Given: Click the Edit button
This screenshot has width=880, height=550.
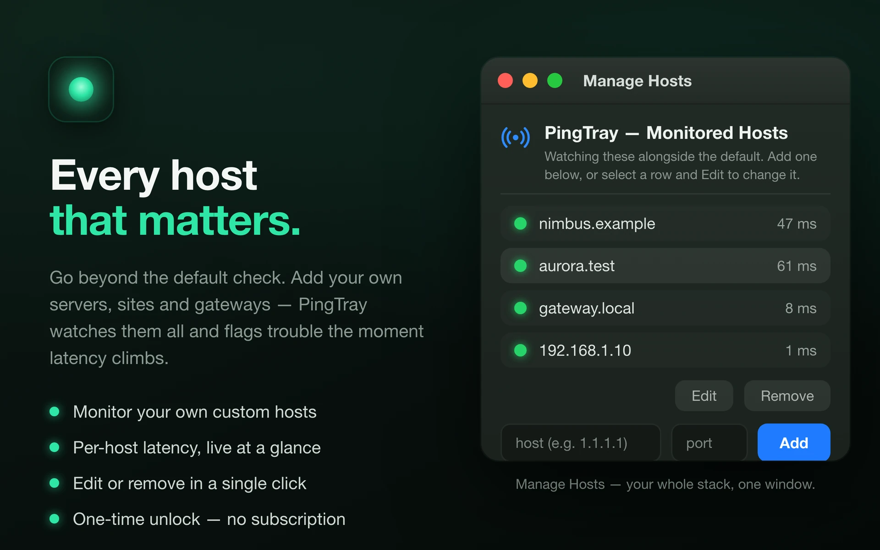Looking at the screenshot, I should point(704,396).
